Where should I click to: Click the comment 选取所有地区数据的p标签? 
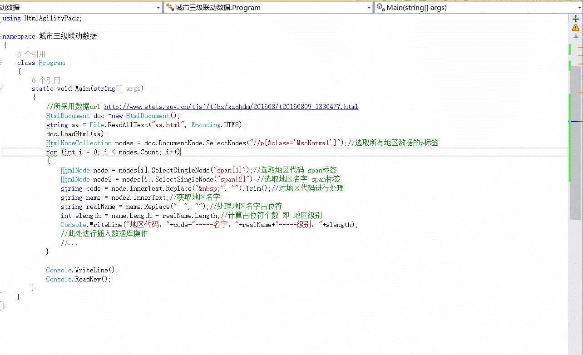click(396, 143)
